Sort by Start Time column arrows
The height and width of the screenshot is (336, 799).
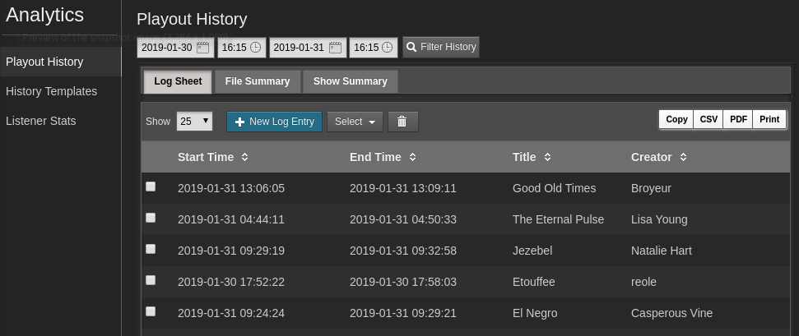pos(244,157)
